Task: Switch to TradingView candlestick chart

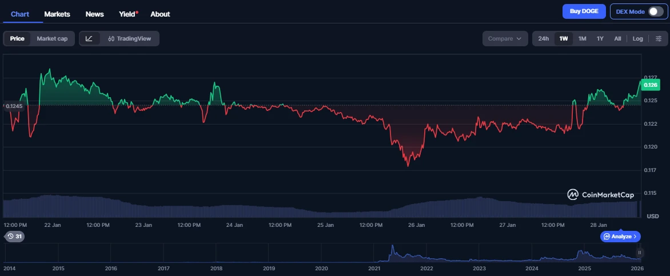Action: coord(129,38)
